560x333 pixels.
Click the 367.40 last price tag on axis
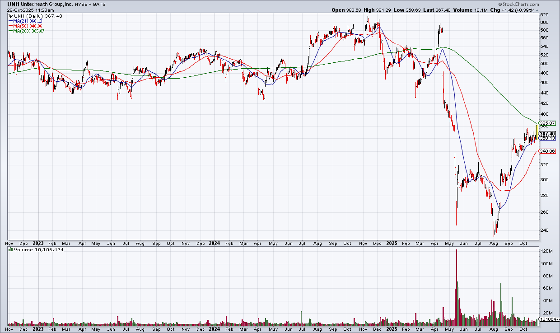547,134
